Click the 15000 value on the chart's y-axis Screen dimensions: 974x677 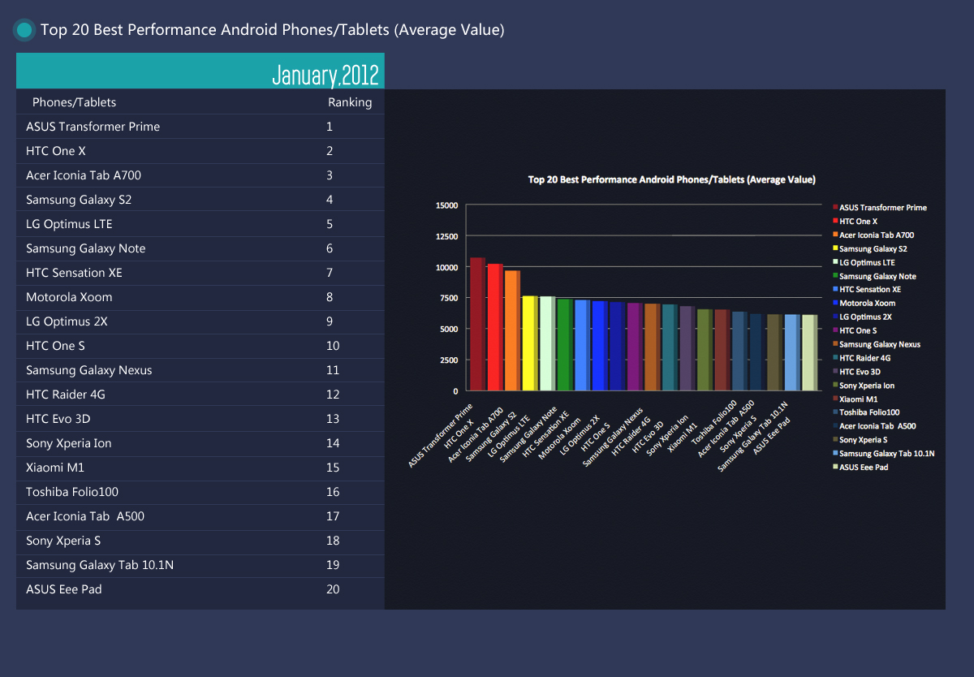(446, 205)
